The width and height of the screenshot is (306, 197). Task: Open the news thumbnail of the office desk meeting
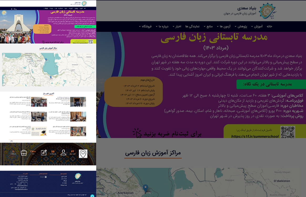pyautogui.click(x=39, y=116)
